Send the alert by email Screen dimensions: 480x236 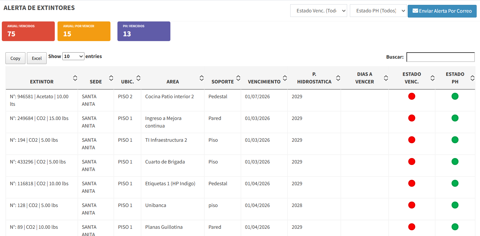(x=442, y=11)
